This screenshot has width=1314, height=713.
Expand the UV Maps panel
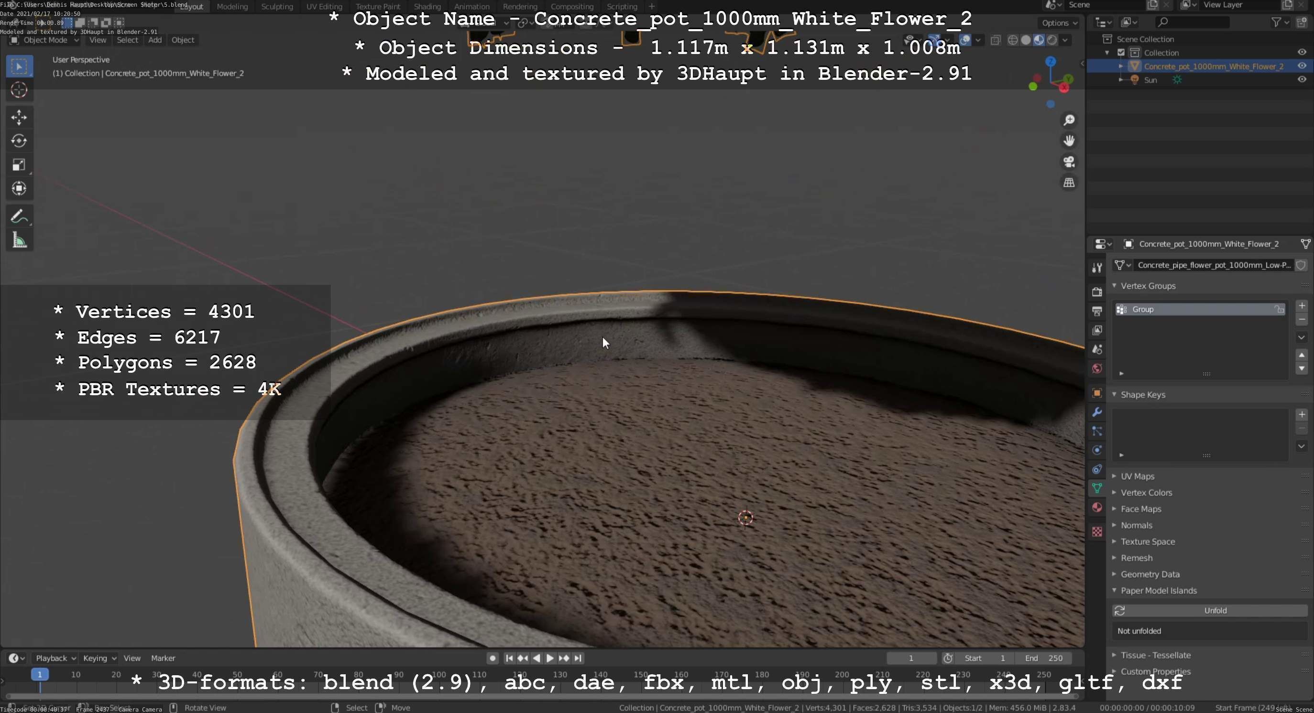pyautogui.click(x=1137, y=476)
